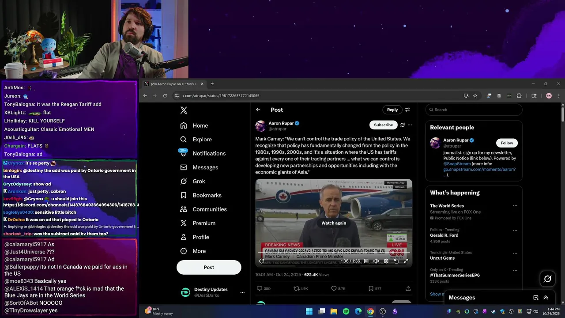Follow Aaron Rupar in Relevant people

click(507, 143)
